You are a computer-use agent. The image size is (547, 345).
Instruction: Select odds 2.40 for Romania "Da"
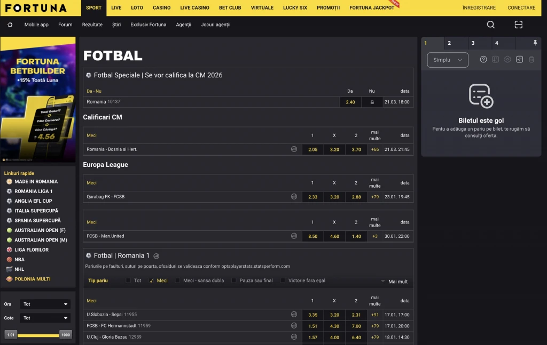point(350,102)
